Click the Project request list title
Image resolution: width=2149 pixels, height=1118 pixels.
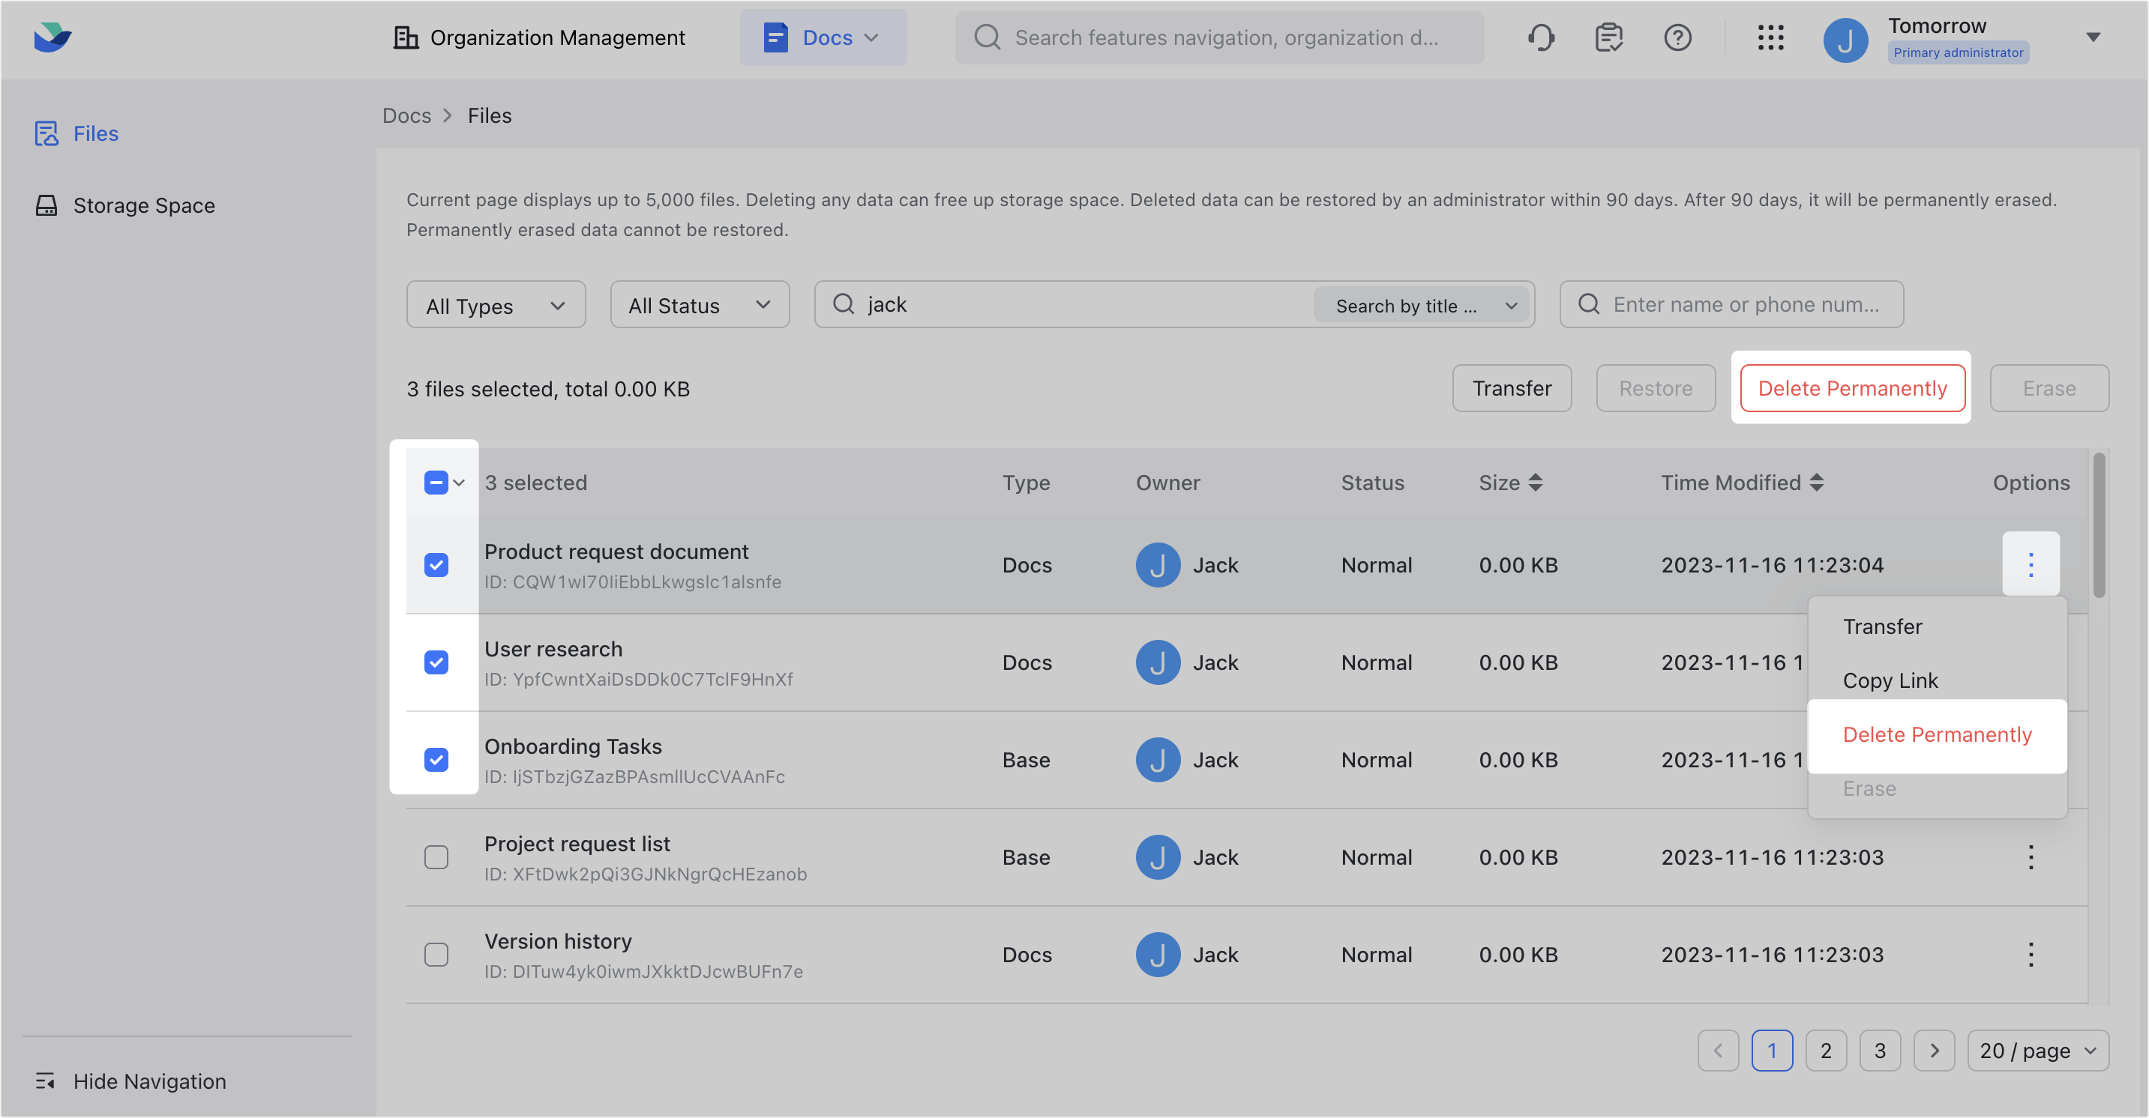(577, 844)
